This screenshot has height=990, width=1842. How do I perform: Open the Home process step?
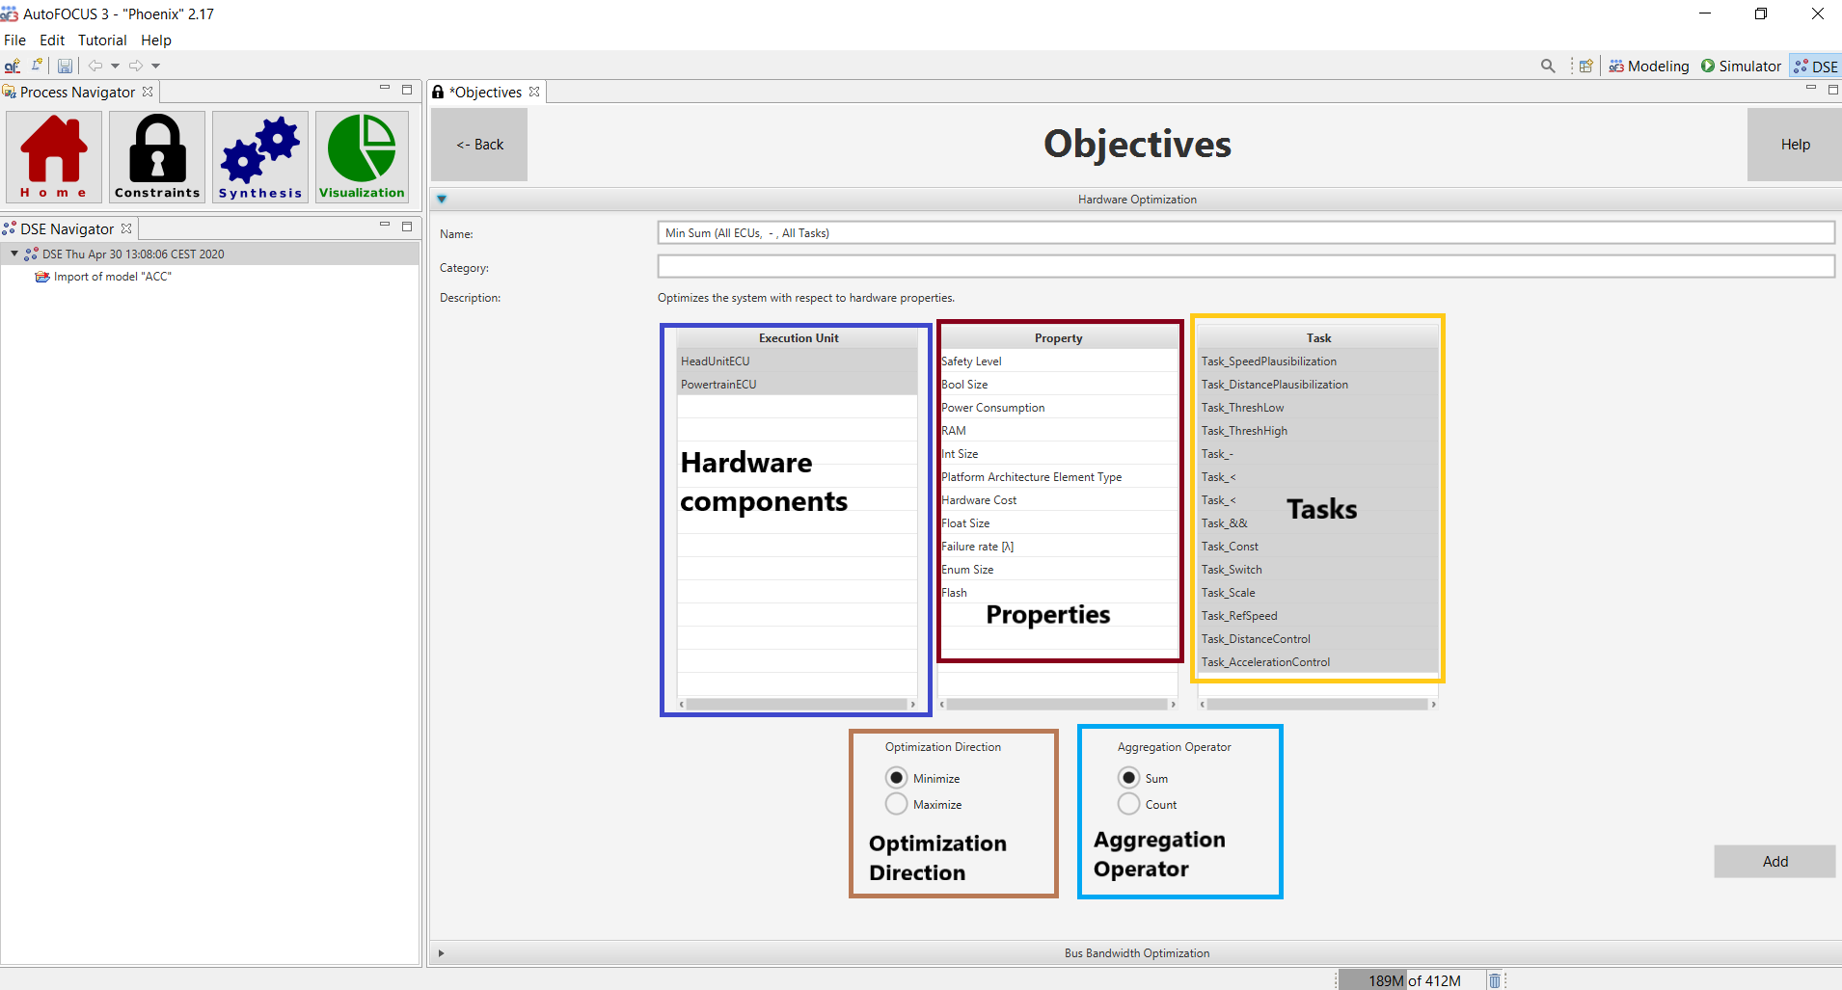(54, 156)
